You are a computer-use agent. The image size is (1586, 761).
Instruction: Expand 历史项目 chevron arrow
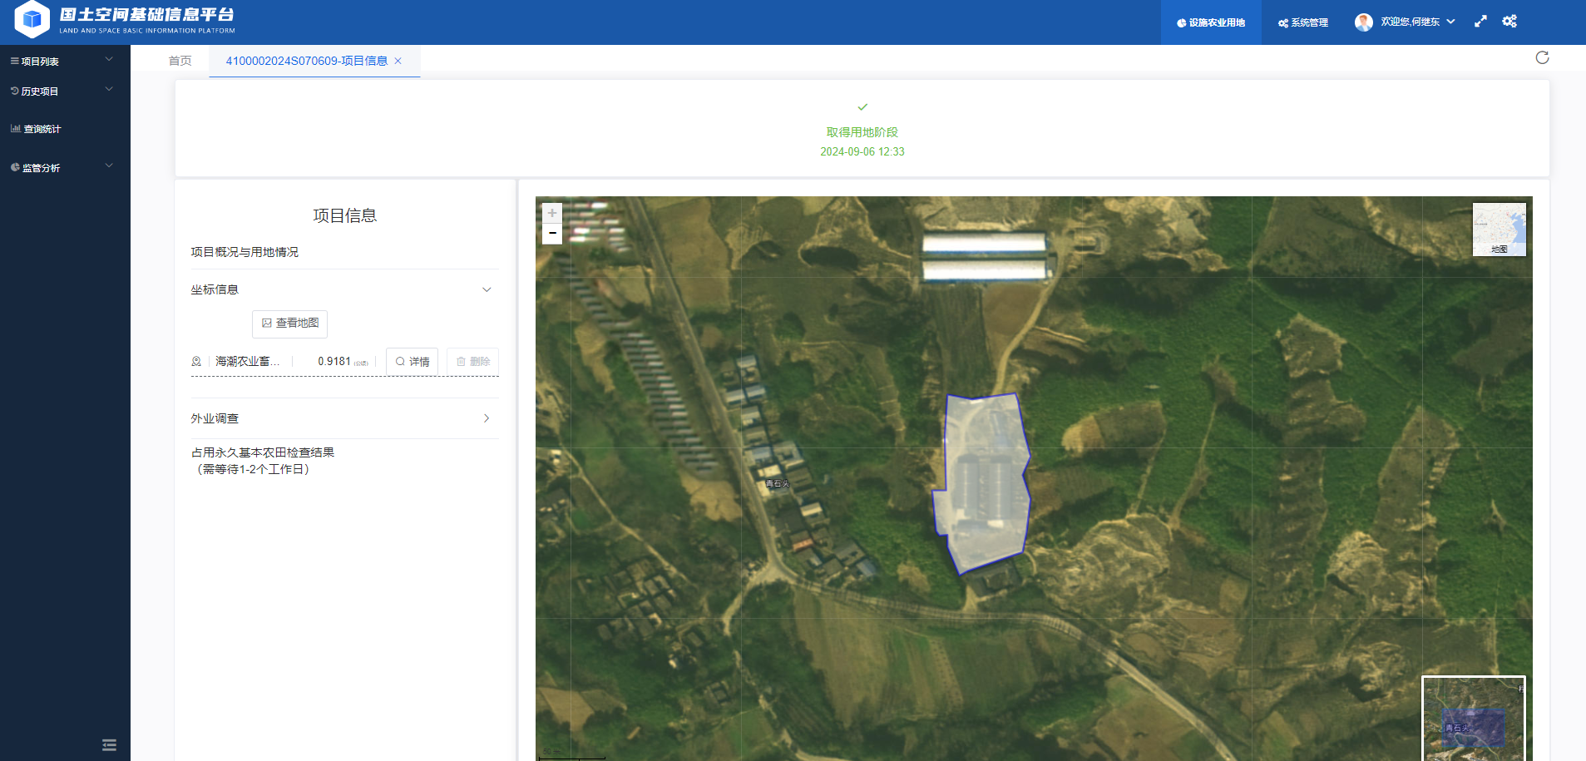[109, 89]
